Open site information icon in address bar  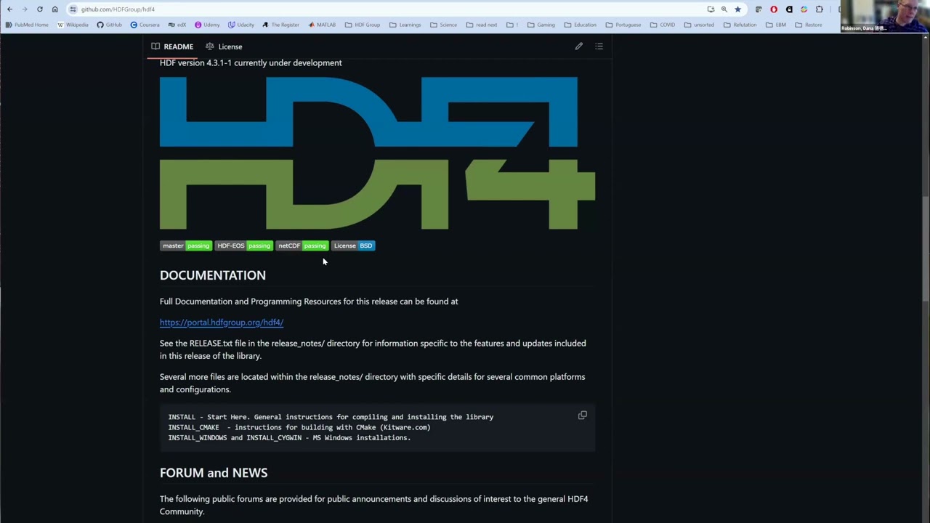[73, 9]
